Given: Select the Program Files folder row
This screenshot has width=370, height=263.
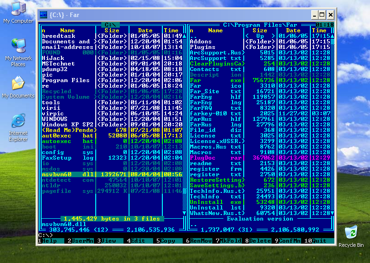Looking at the screenshot, I should (112, 80).
